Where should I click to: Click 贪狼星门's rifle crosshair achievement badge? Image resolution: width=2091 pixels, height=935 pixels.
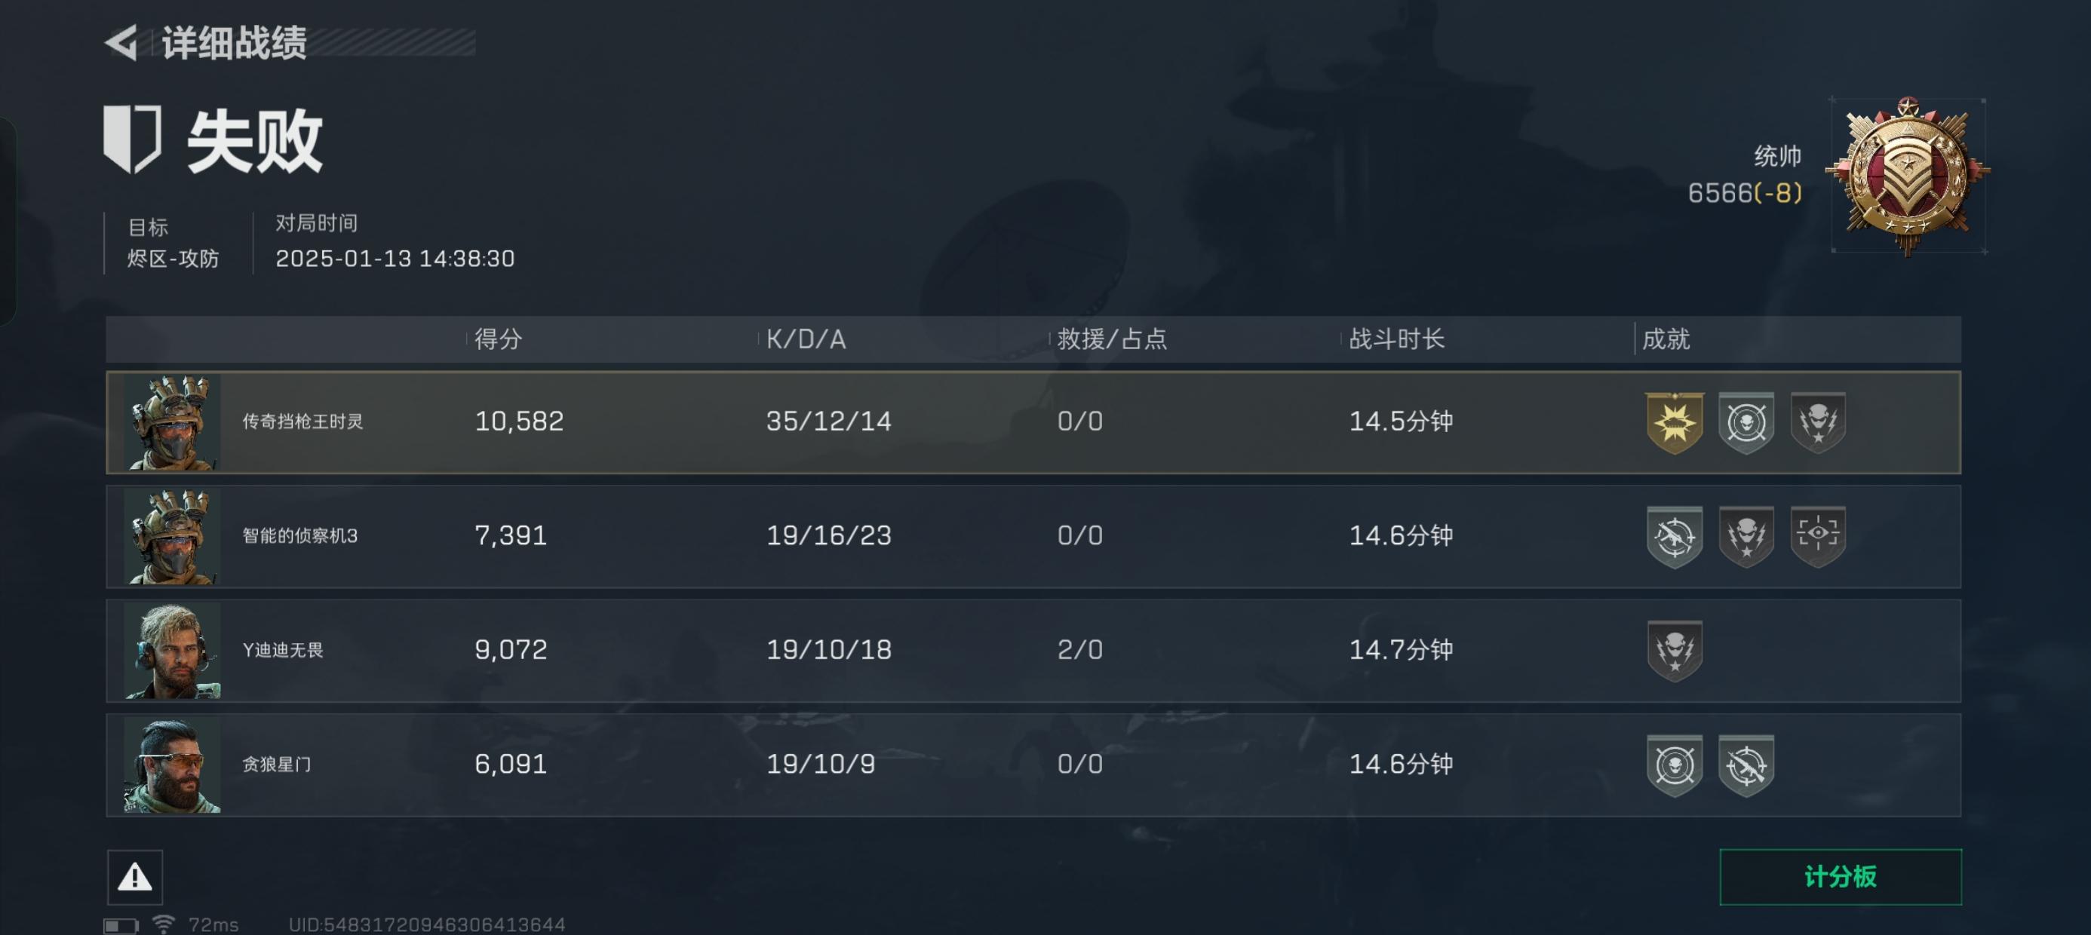click(x=1746, y=765)
